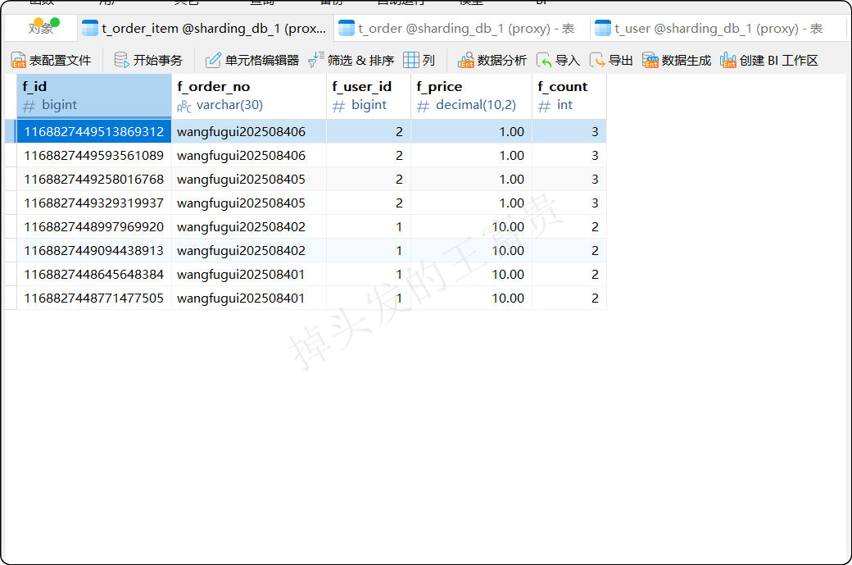This screenshot has width=852, height=565.
Task: Click row indicator of first selected row
Action: pos(11,131)
